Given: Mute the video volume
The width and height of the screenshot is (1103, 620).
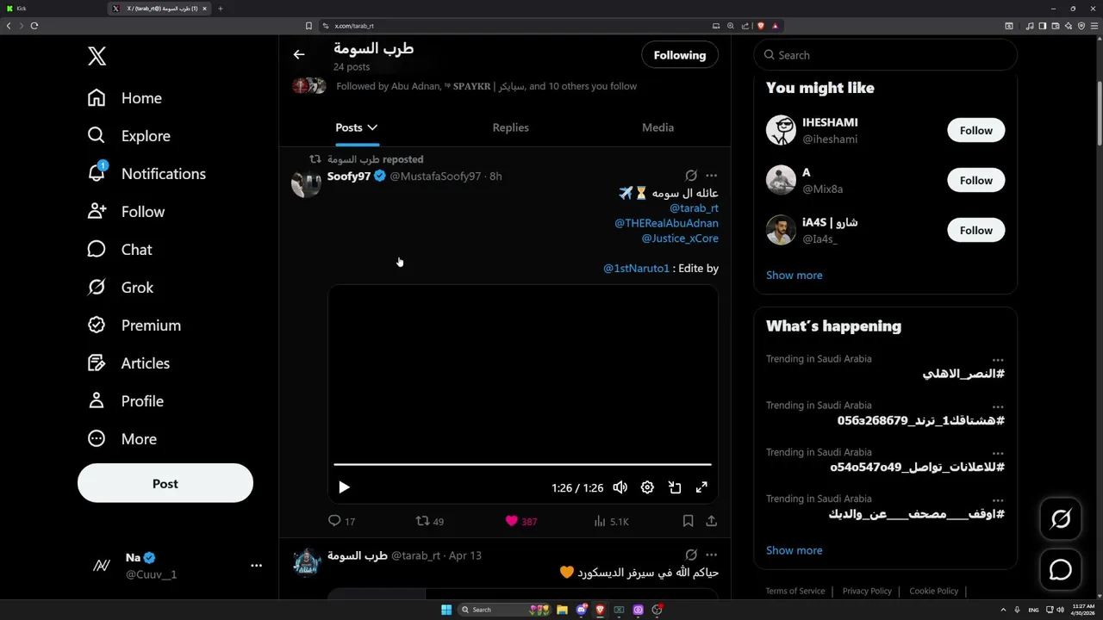Looking at the screenshot, I should [620, 487].
